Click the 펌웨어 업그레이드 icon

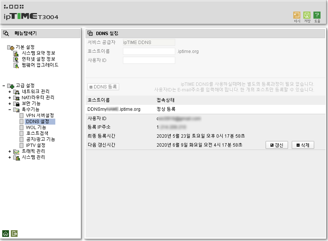tap(16, 66)
